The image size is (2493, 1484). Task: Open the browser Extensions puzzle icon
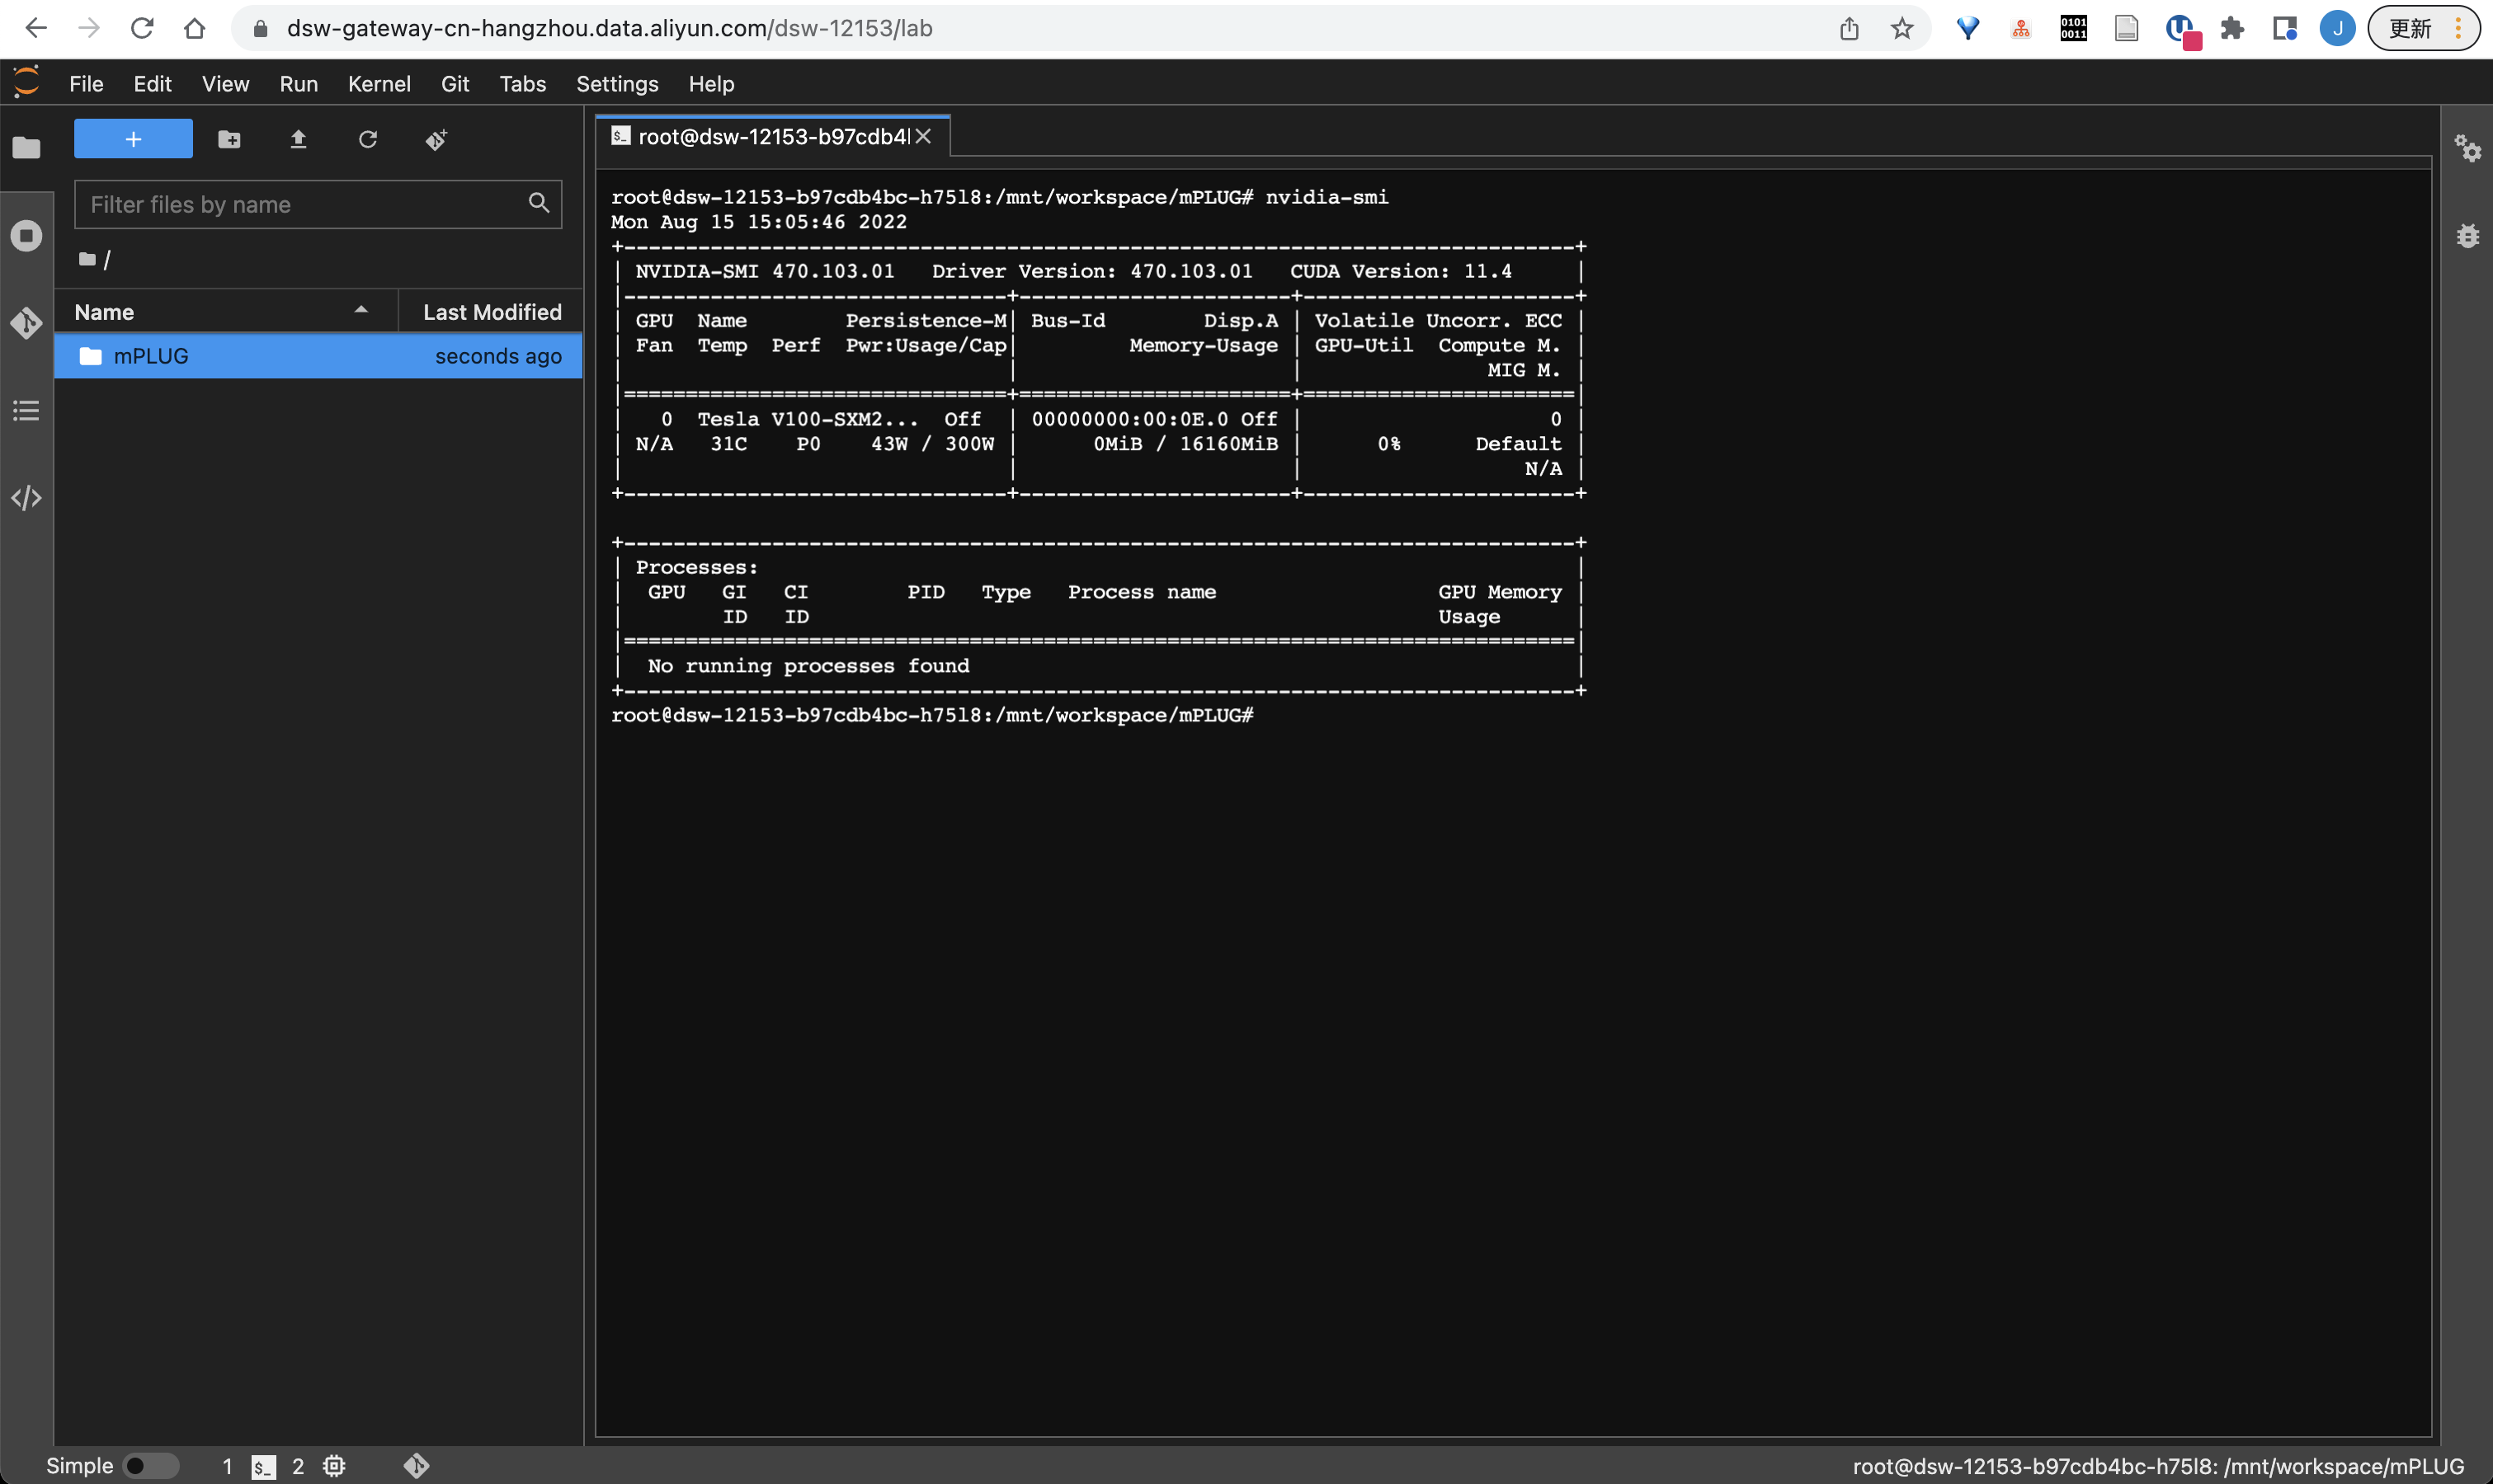[2231, 28]
